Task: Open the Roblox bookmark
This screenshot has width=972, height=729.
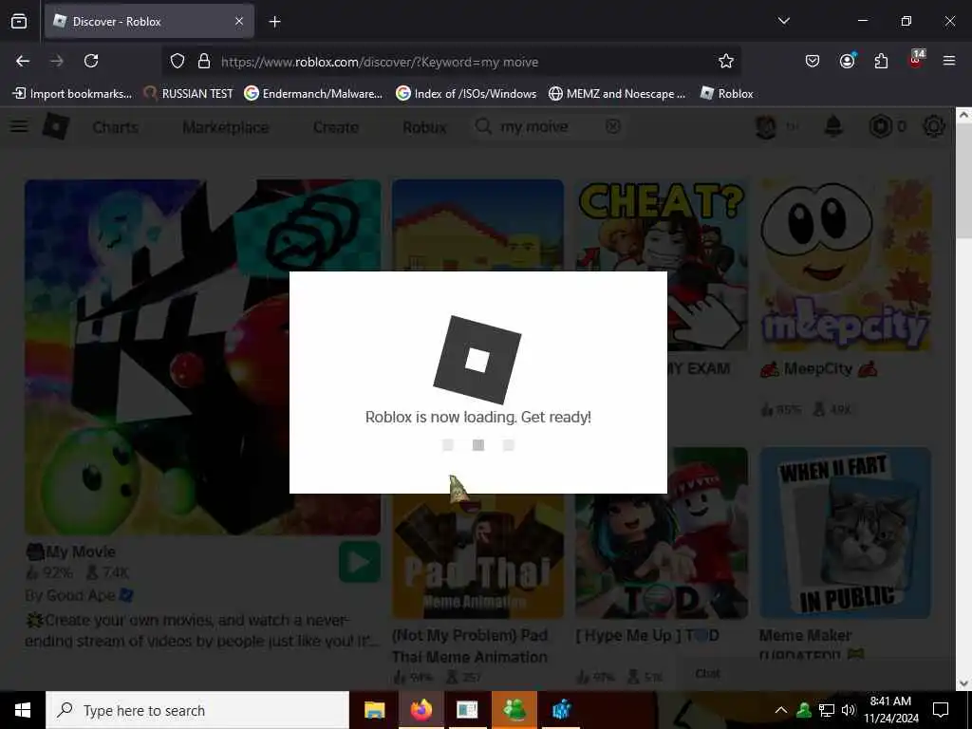Action: coord(726,94)
